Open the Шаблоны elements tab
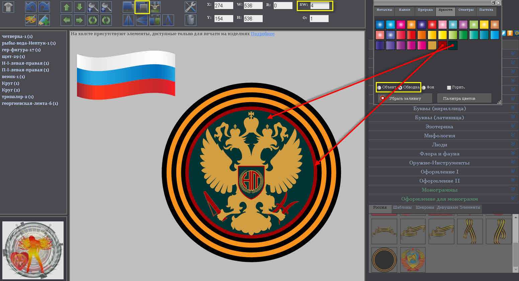 click(x=402, y=207)
